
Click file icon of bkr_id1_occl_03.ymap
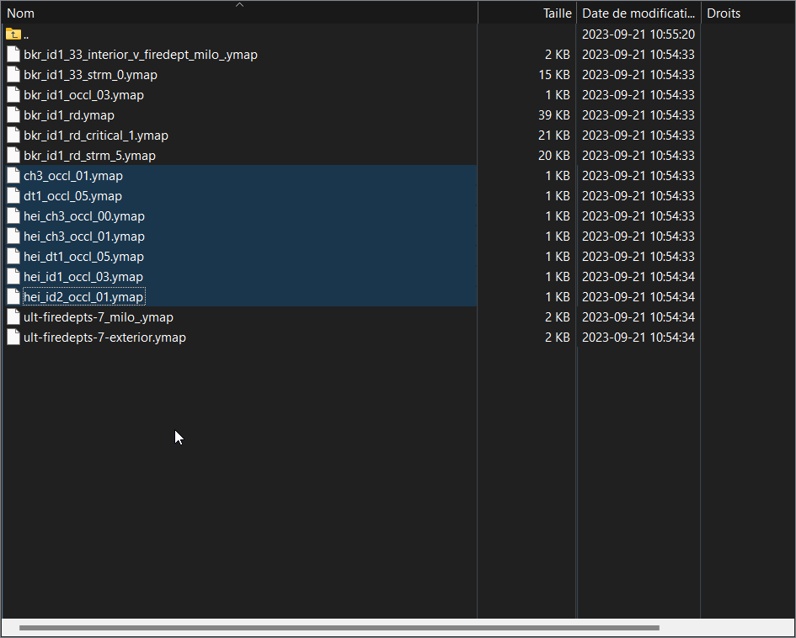click(x=13, y=95)
